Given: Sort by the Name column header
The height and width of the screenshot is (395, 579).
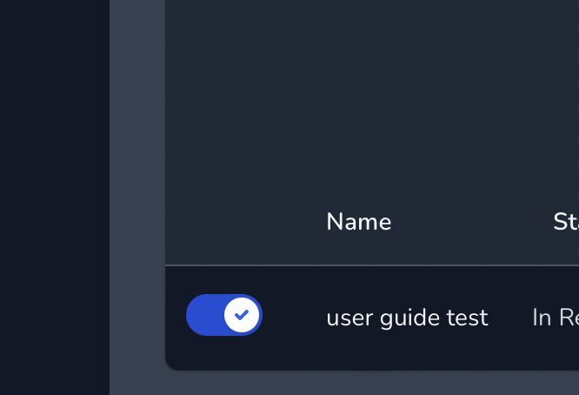Looking at the screenshot, I should pos(358,222).
